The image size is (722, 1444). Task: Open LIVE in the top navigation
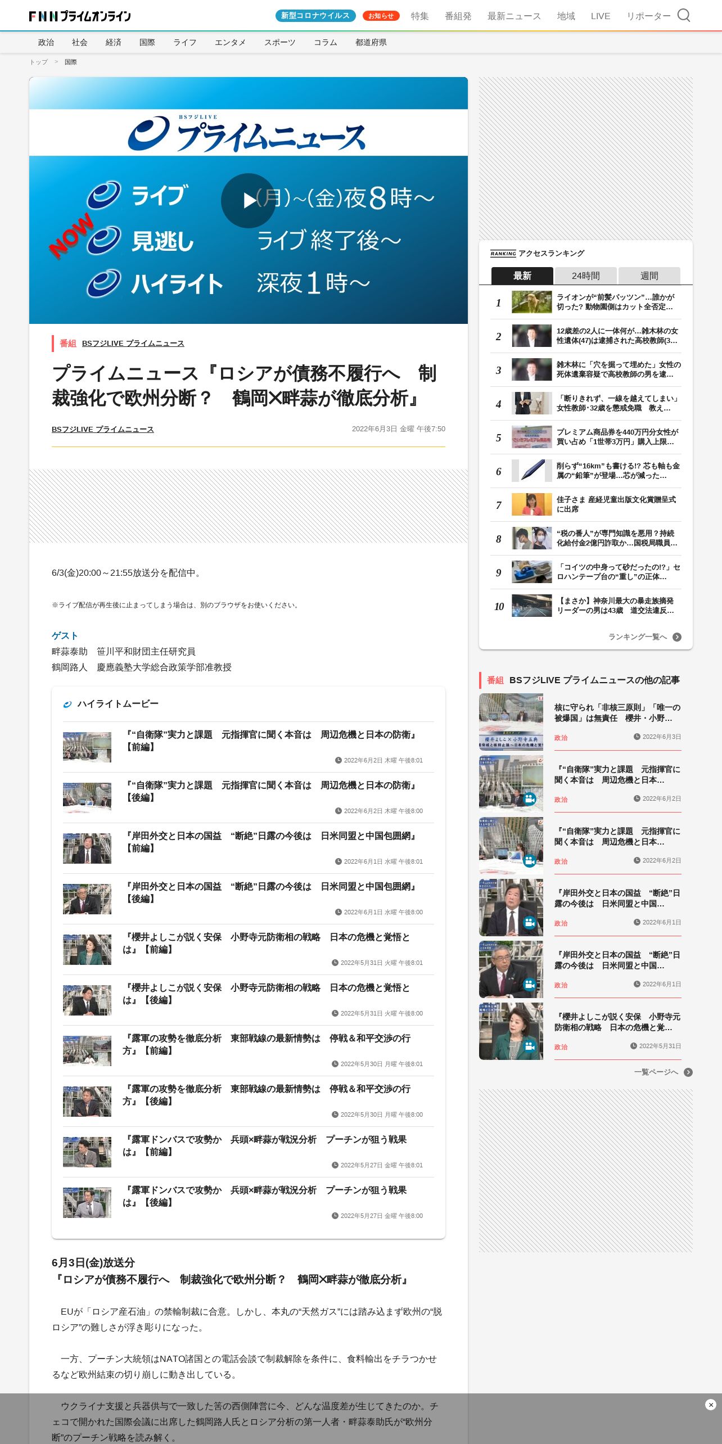(601, 16)
